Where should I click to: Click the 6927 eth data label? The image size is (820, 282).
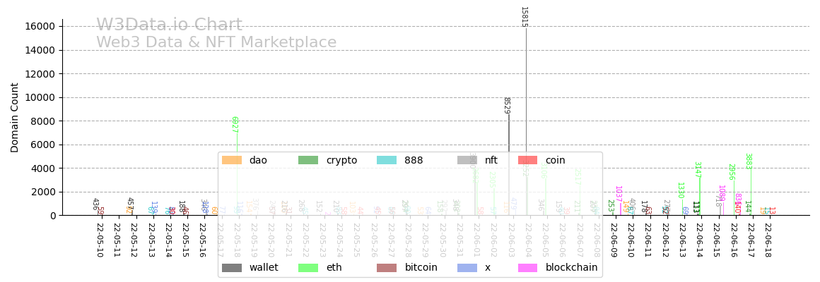pyautogui.click(x=234, y=125)
